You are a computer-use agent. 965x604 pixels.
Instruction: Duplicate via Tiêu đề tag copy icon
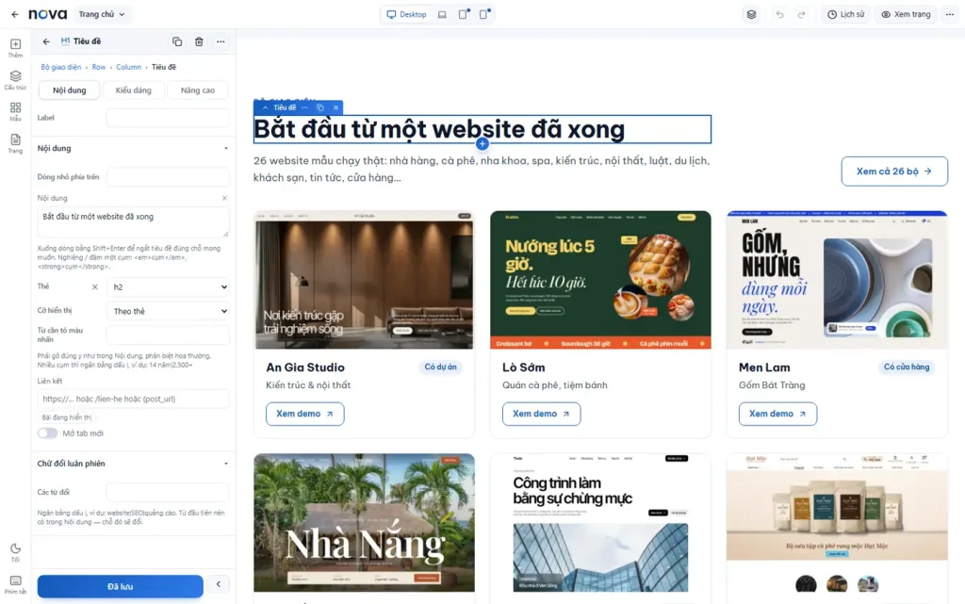coord(320,107)
